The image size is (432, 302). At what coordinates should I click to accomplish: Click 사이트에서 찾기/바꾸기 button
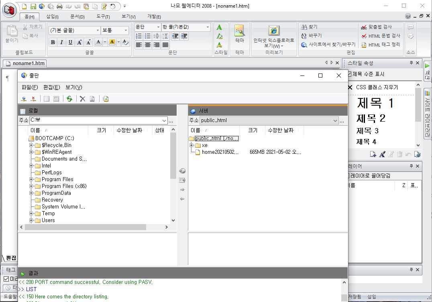click(x=328, y=45)
